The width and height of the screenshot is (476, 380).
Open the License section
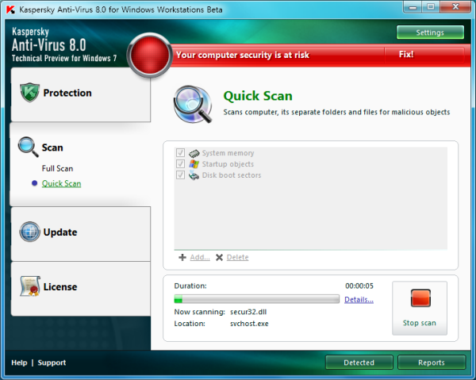pos(80,289)
